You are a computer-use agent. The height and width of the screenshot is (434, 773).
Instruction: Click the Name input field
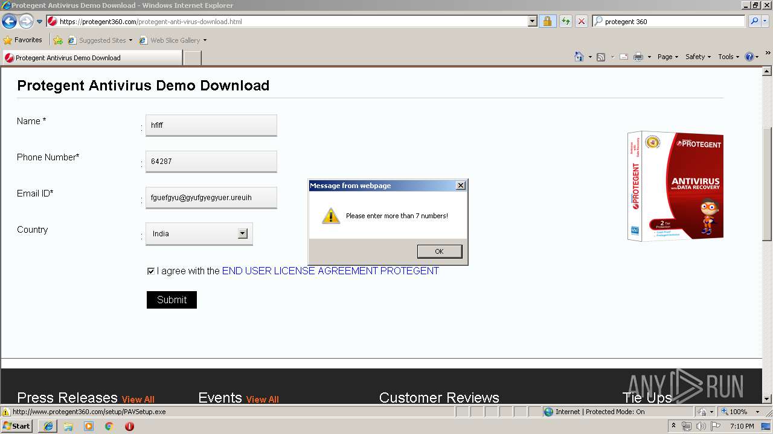click(211, 125)
